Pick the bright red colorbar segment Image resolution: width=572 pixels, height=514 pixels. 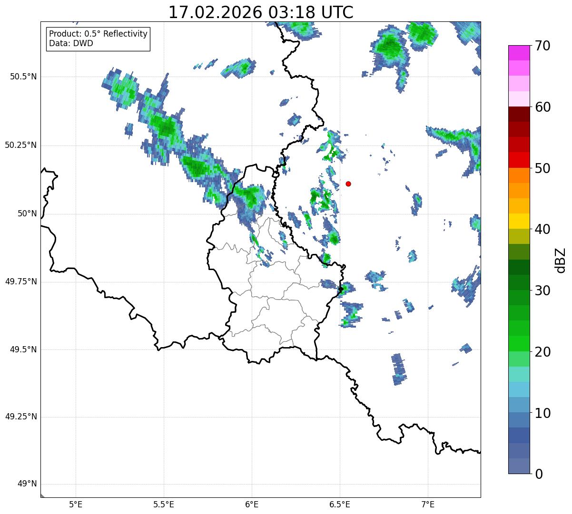(x=518, y=160)
